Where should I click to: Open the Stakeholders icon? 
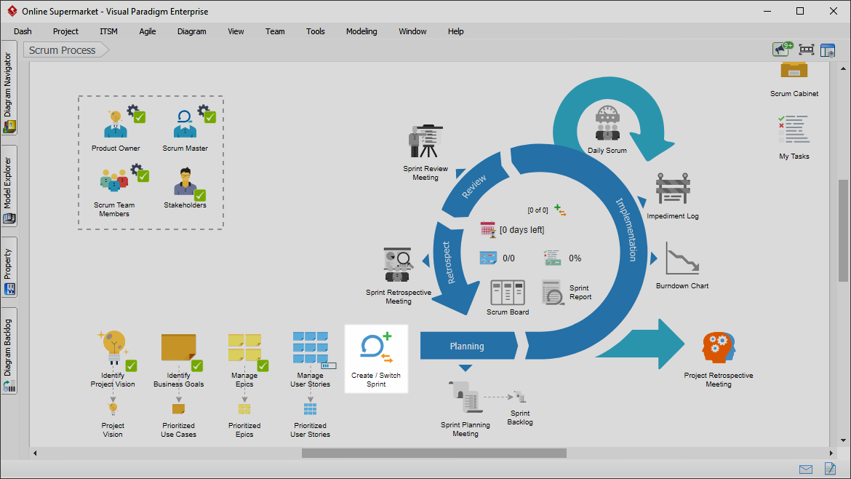[185, 181]
